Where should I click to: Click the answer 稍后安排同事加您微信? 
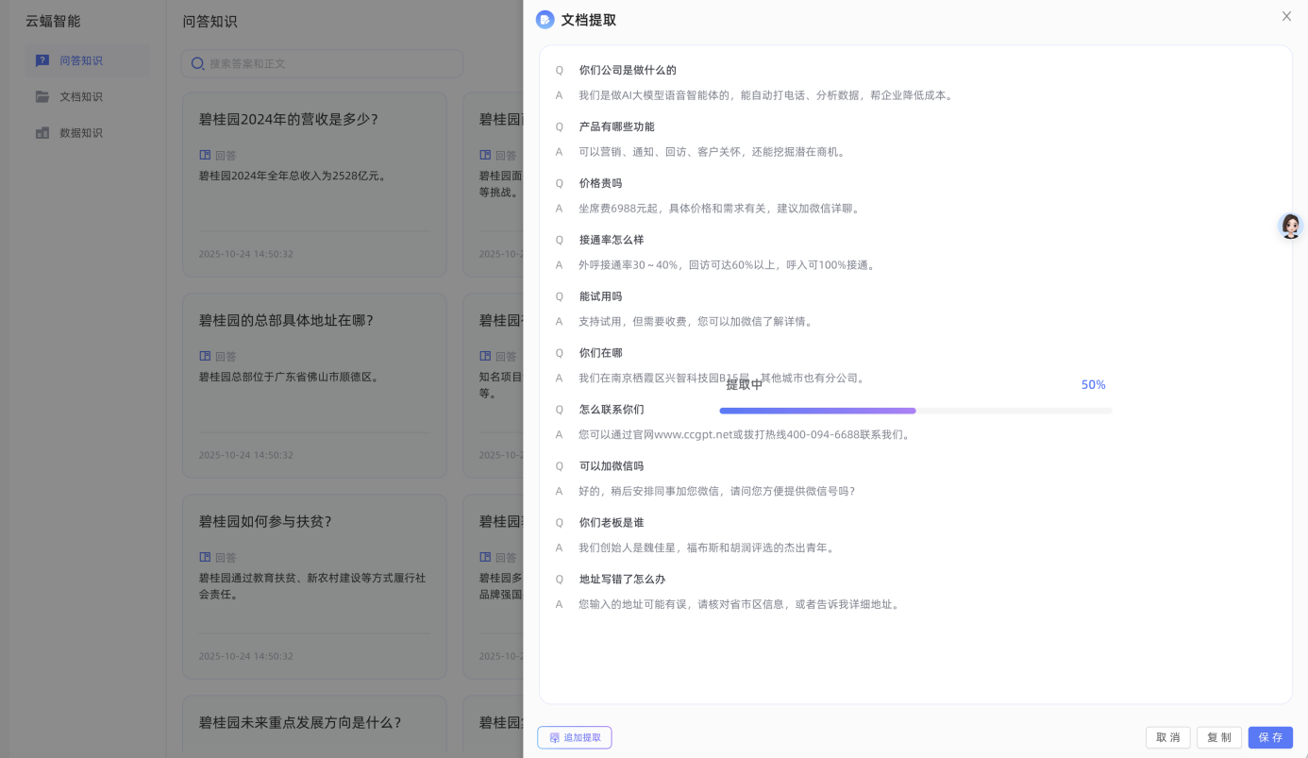[717, 492]
